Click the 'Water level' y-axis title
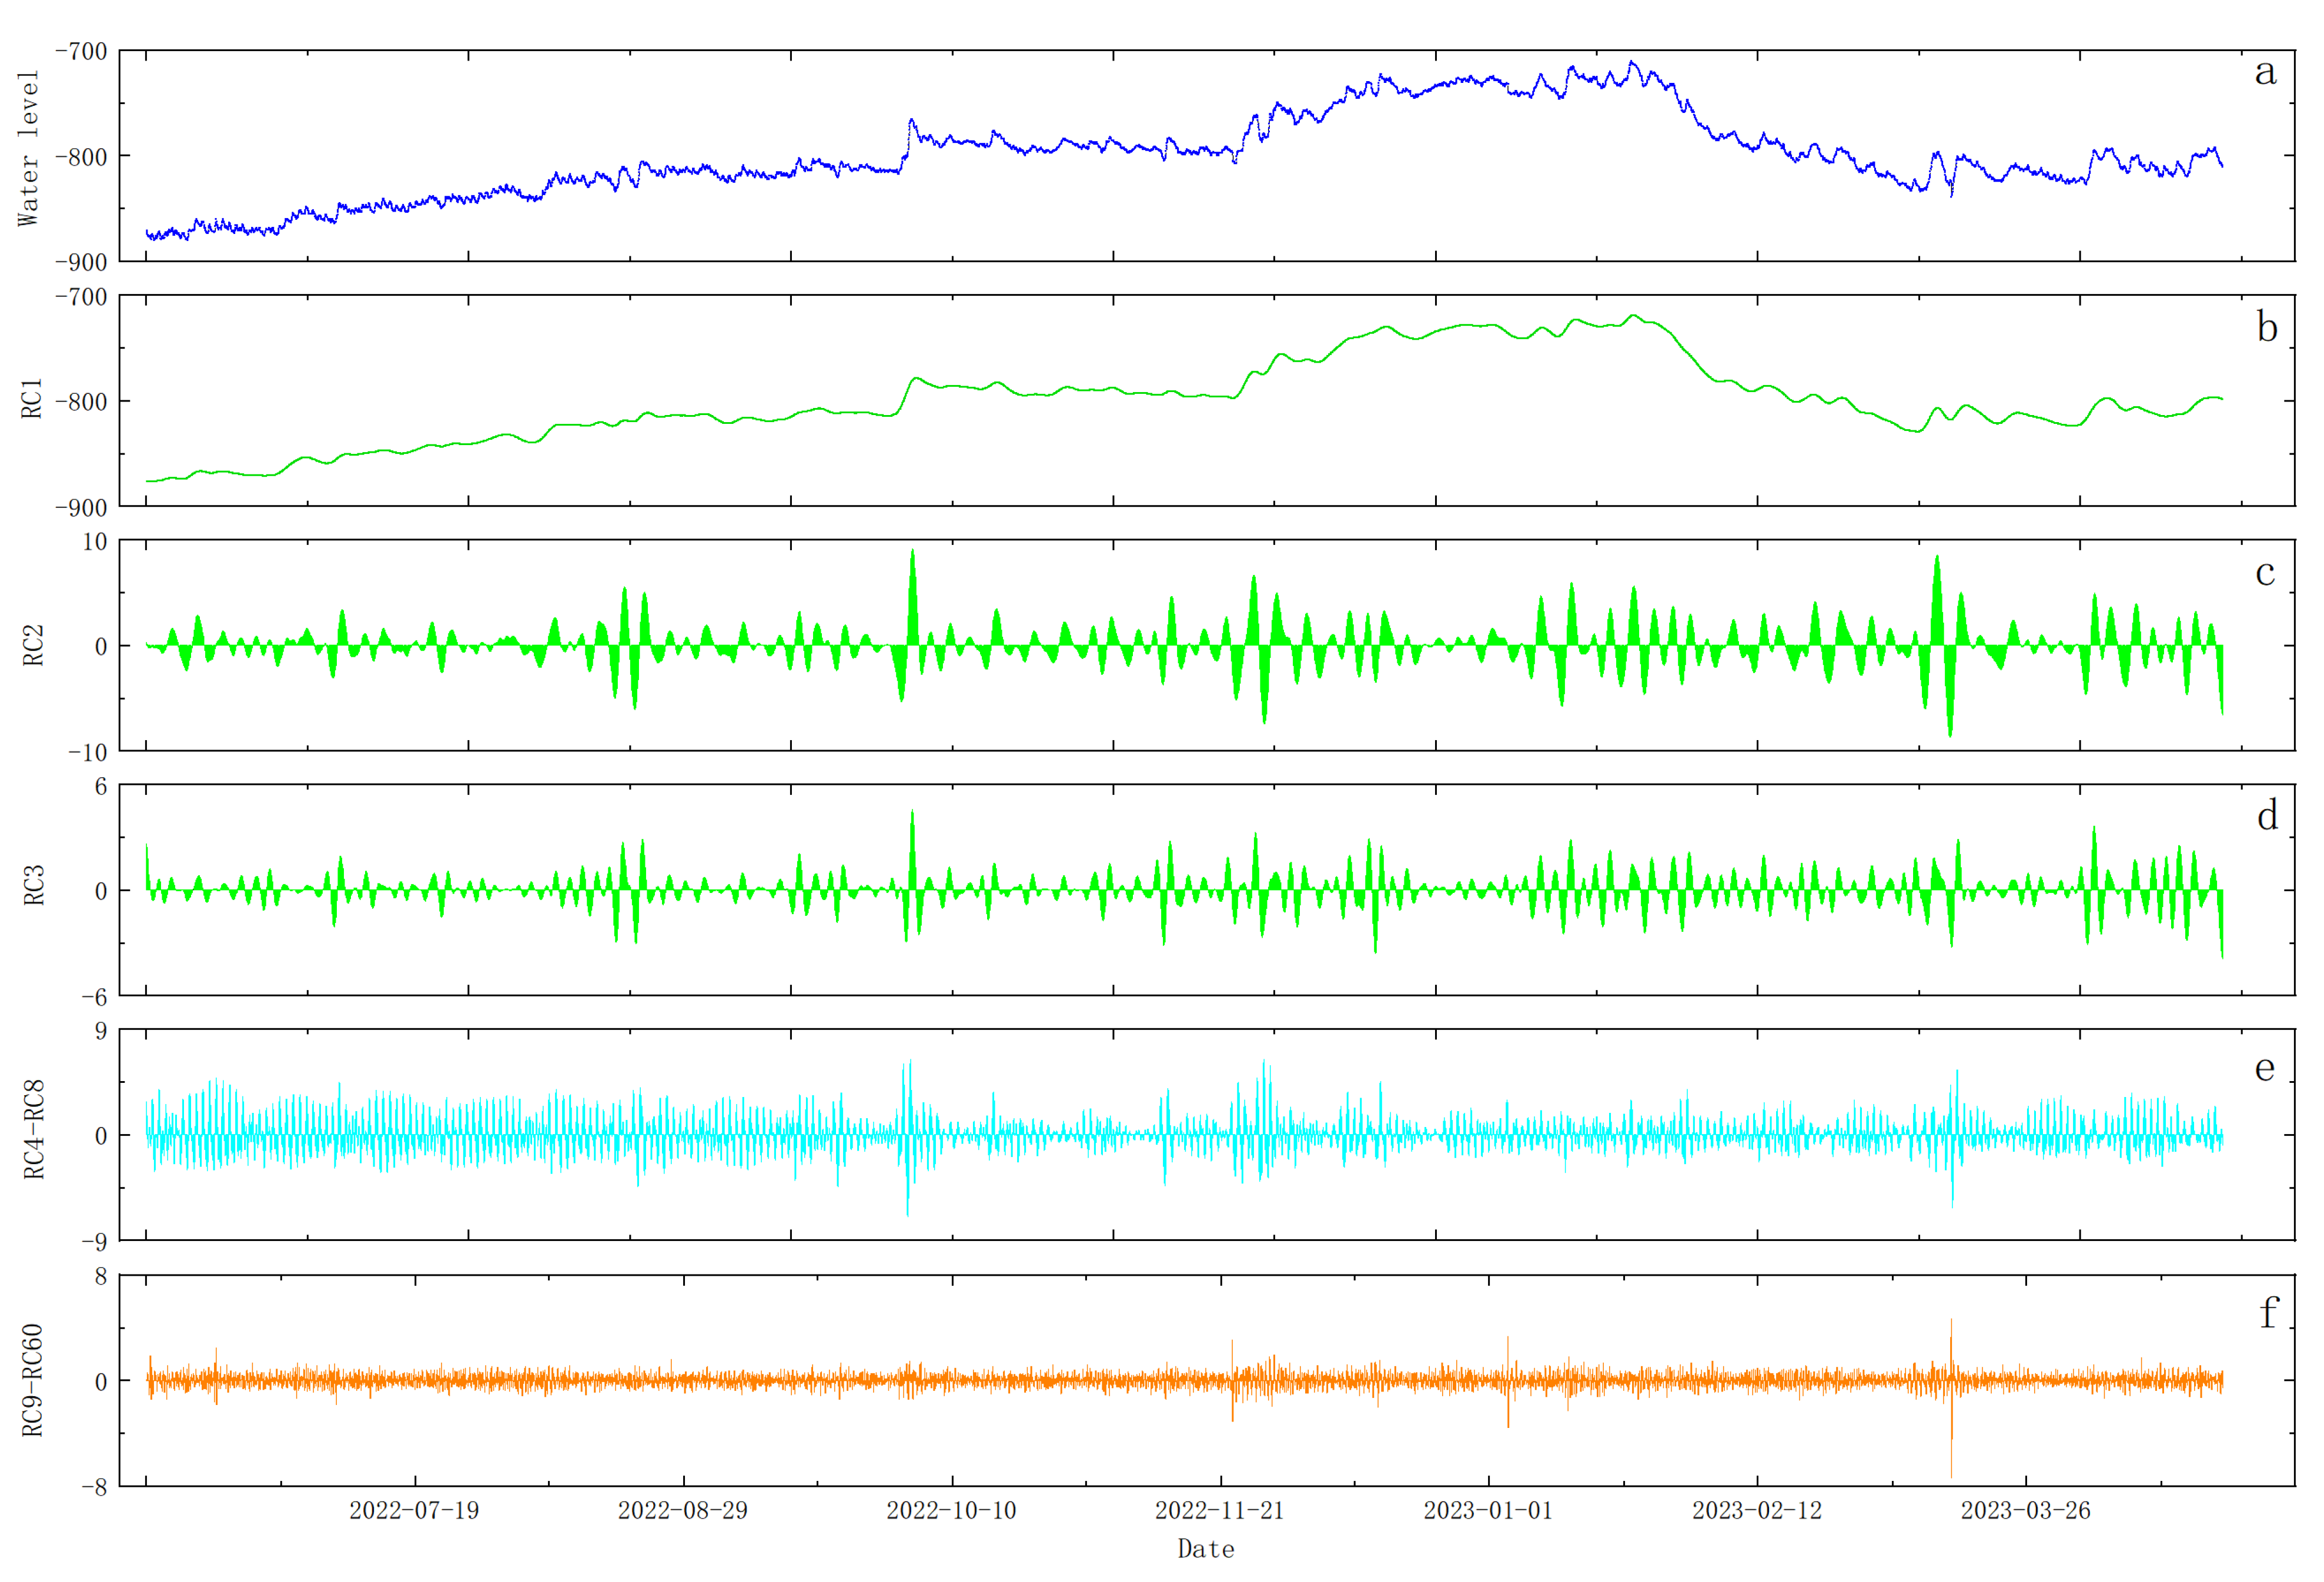The image size is (2324, 1582). point(29,148)
